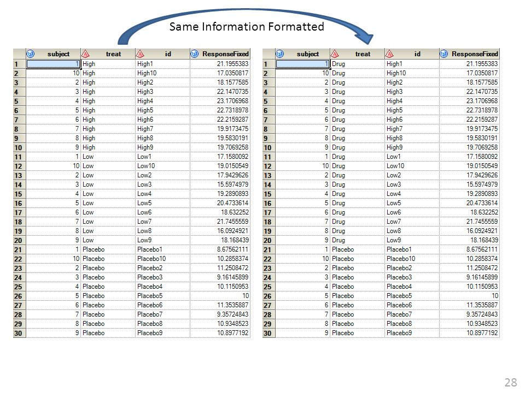Select row header 21 in left table
The image size is (525, 393).
pos(20,249)
